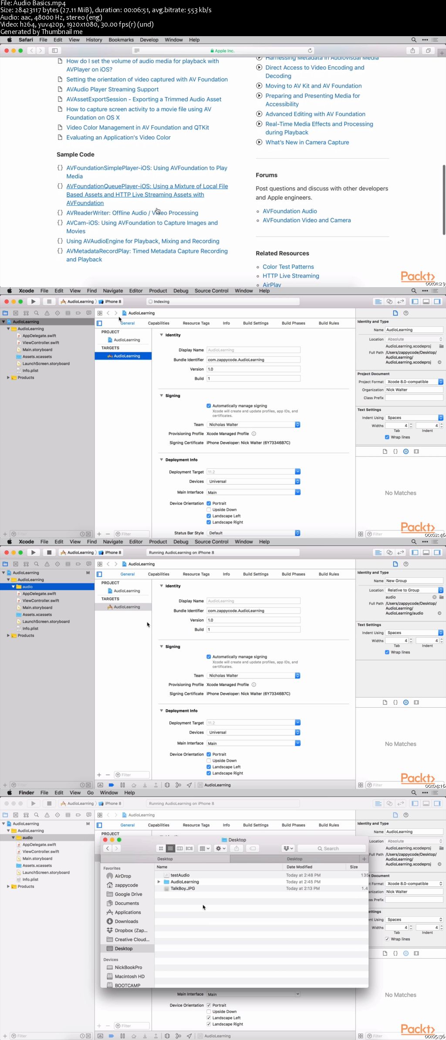Open Team dropdown in the Indexing Xcode window
Viewport: 446px width, 1040px height.
coord(253,424)
